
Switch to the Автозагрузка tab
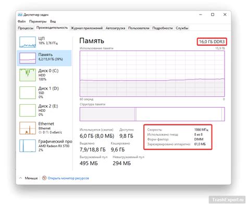115,28
